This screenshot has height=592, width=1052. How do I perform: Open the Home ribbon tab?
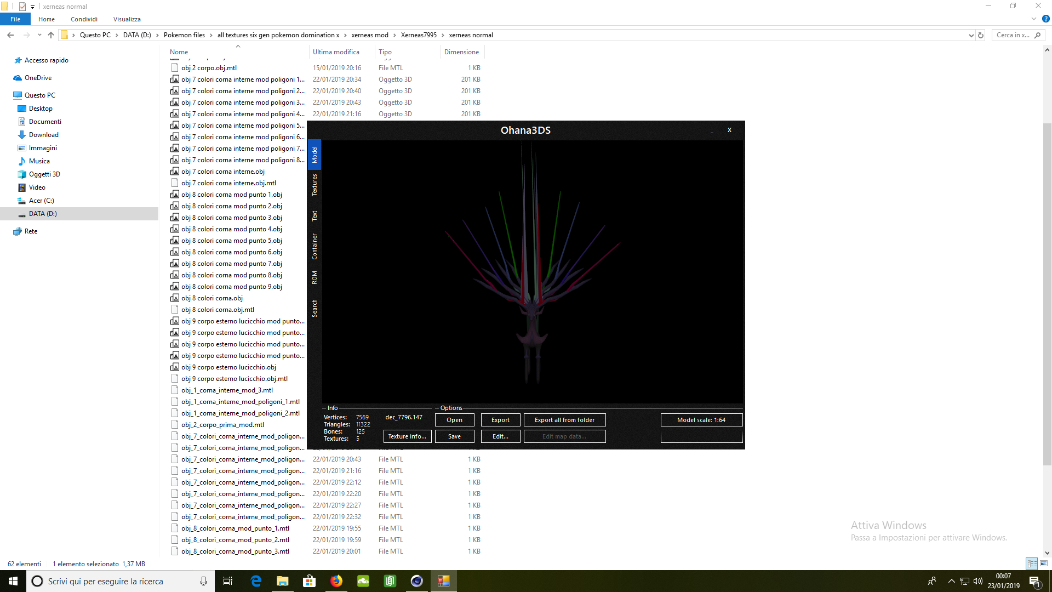point(47,19)
